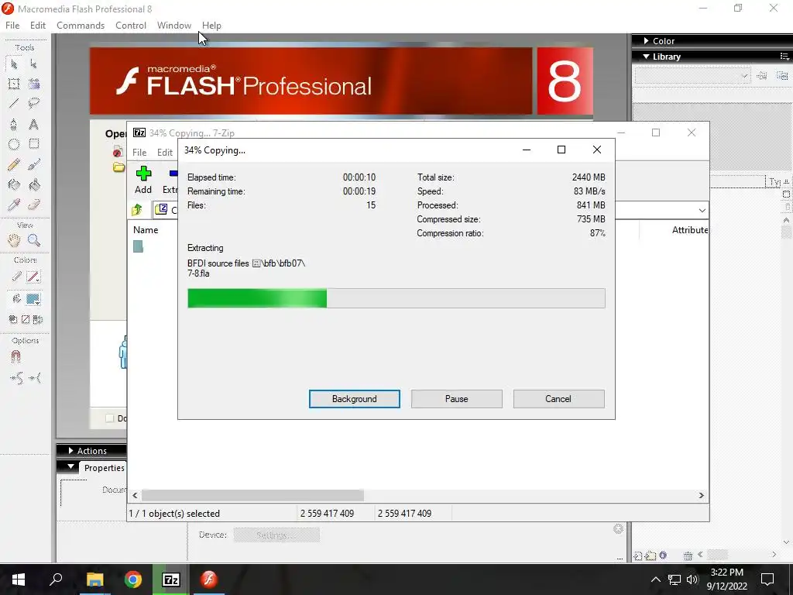Select the Eyedropper tool
The width and height of the screenshot is (793, 595).
[14, 205]
